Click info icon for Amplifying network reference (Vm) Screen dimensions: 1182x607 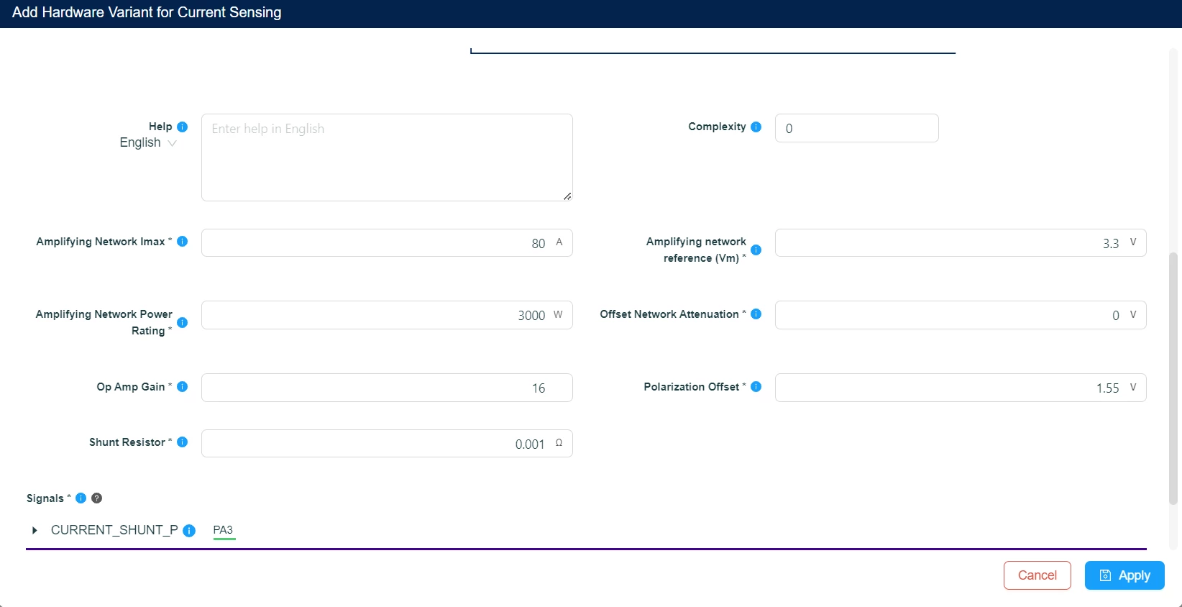[x=756, y=250]
